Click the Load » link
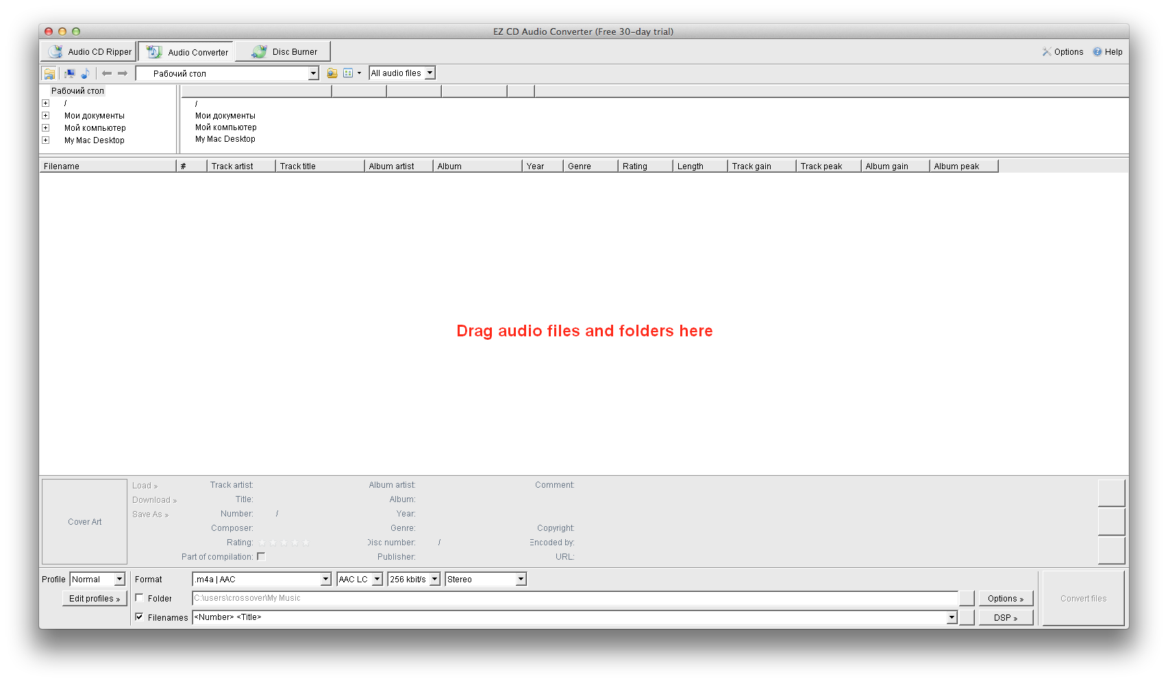Image resolution: width=1168 pixels, height=683 pixels. click(145, 486)
